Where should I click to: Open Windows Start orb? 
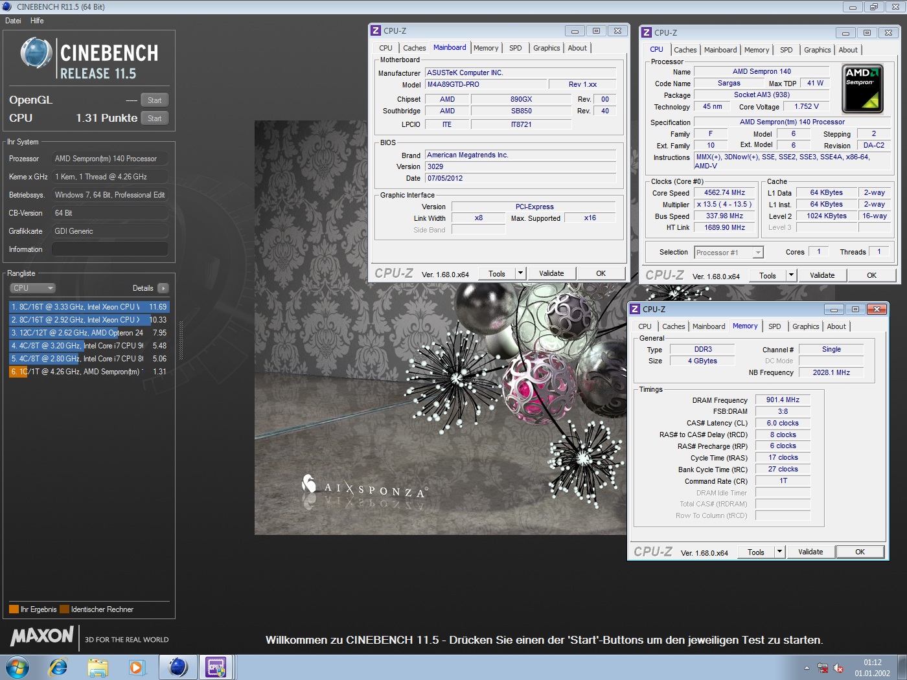pyautogui.click(x=17, y=667)
